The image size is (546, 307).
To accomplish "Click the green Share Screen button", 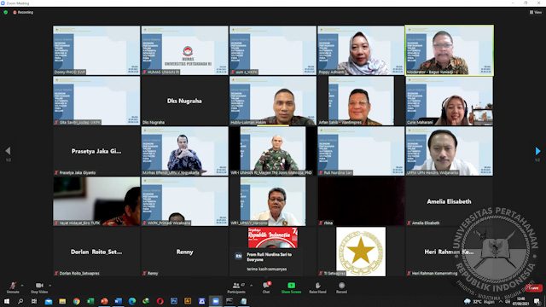I will 291,287.
